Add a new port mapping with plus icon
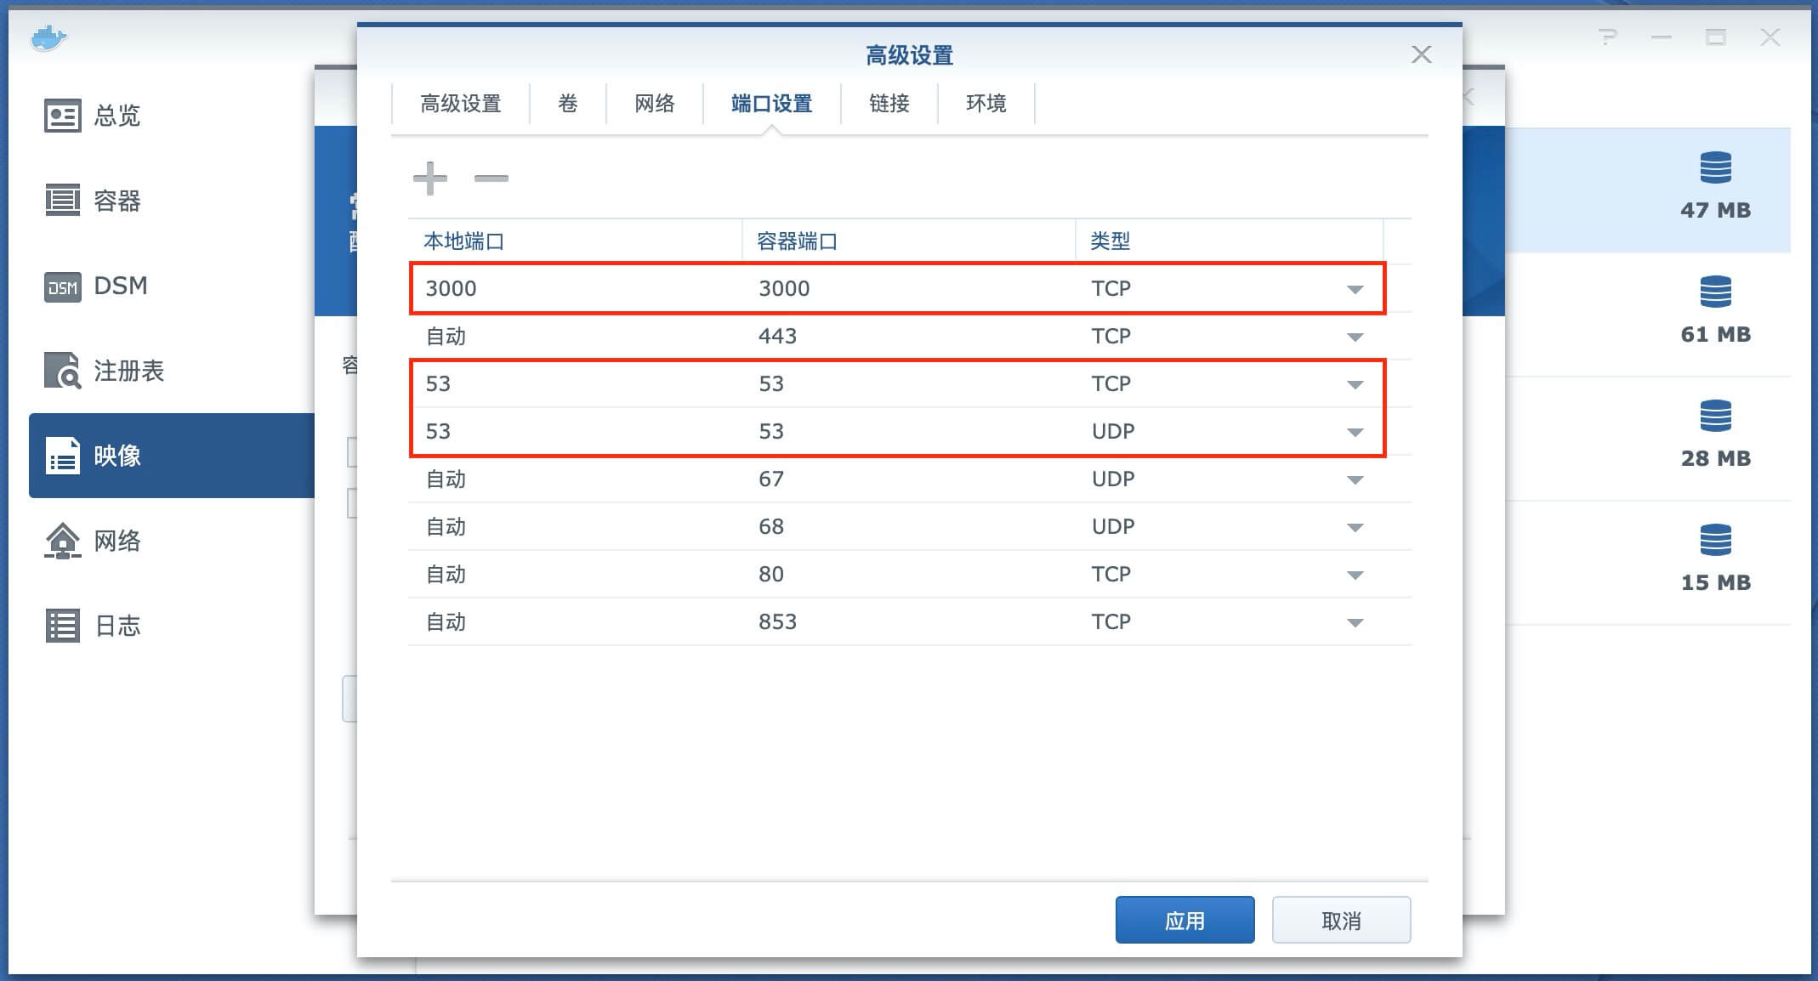 coord(430,179)
